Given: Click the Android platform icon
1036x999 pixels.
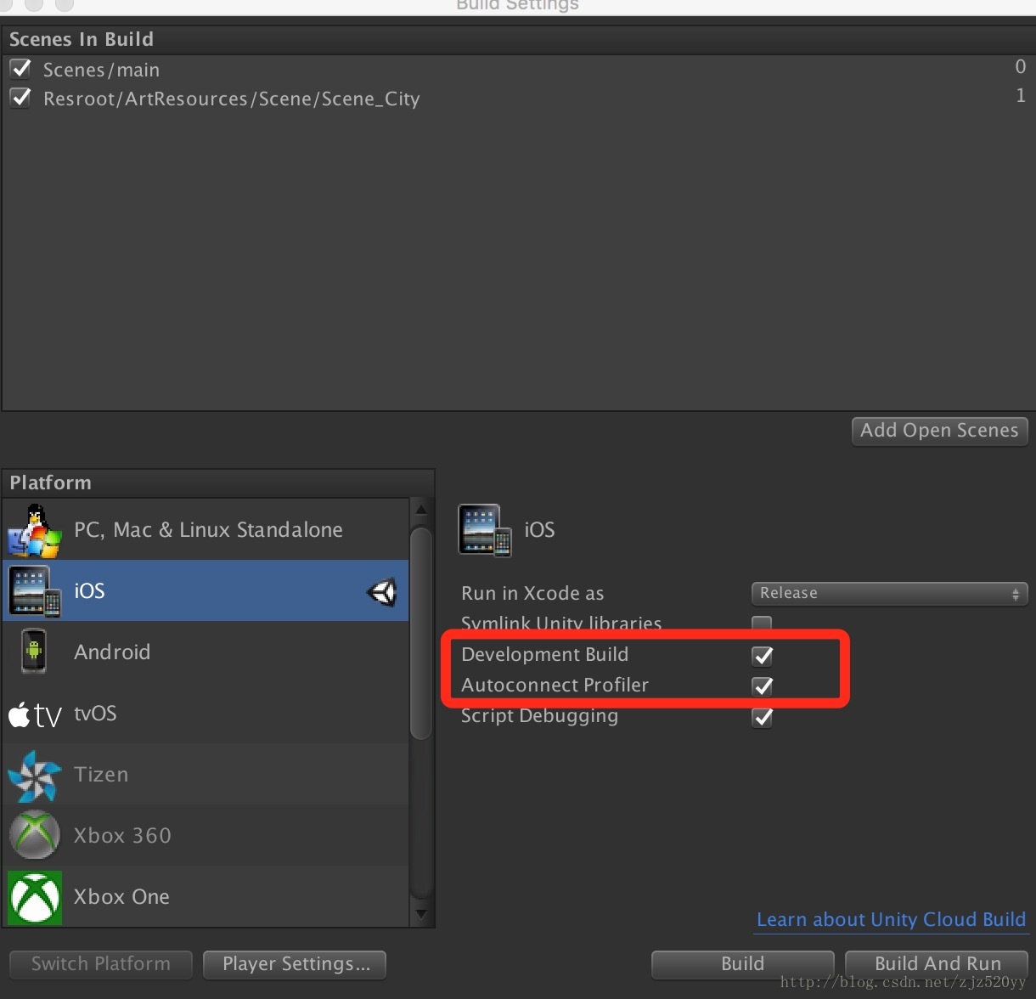Looking at the screenshot, I should (x=34, y=652).
